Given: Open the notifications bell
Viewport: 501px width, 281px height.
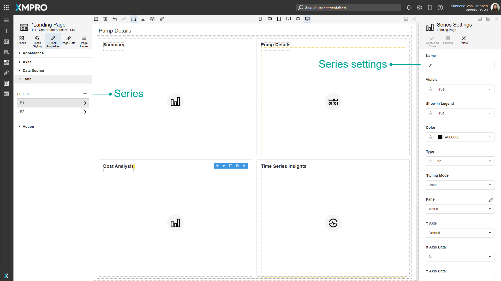Looking at the screenshot, I should 409,8.
